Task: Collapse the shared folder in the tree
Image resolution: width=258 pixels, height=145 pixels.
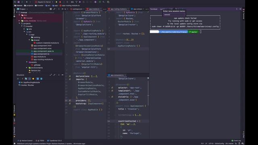Action: 29,40
